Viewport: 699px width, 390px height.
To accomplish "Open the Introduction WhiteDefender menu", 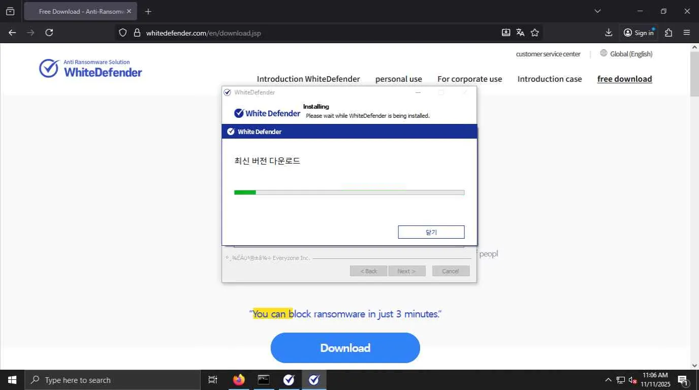I will click(308, 79).
